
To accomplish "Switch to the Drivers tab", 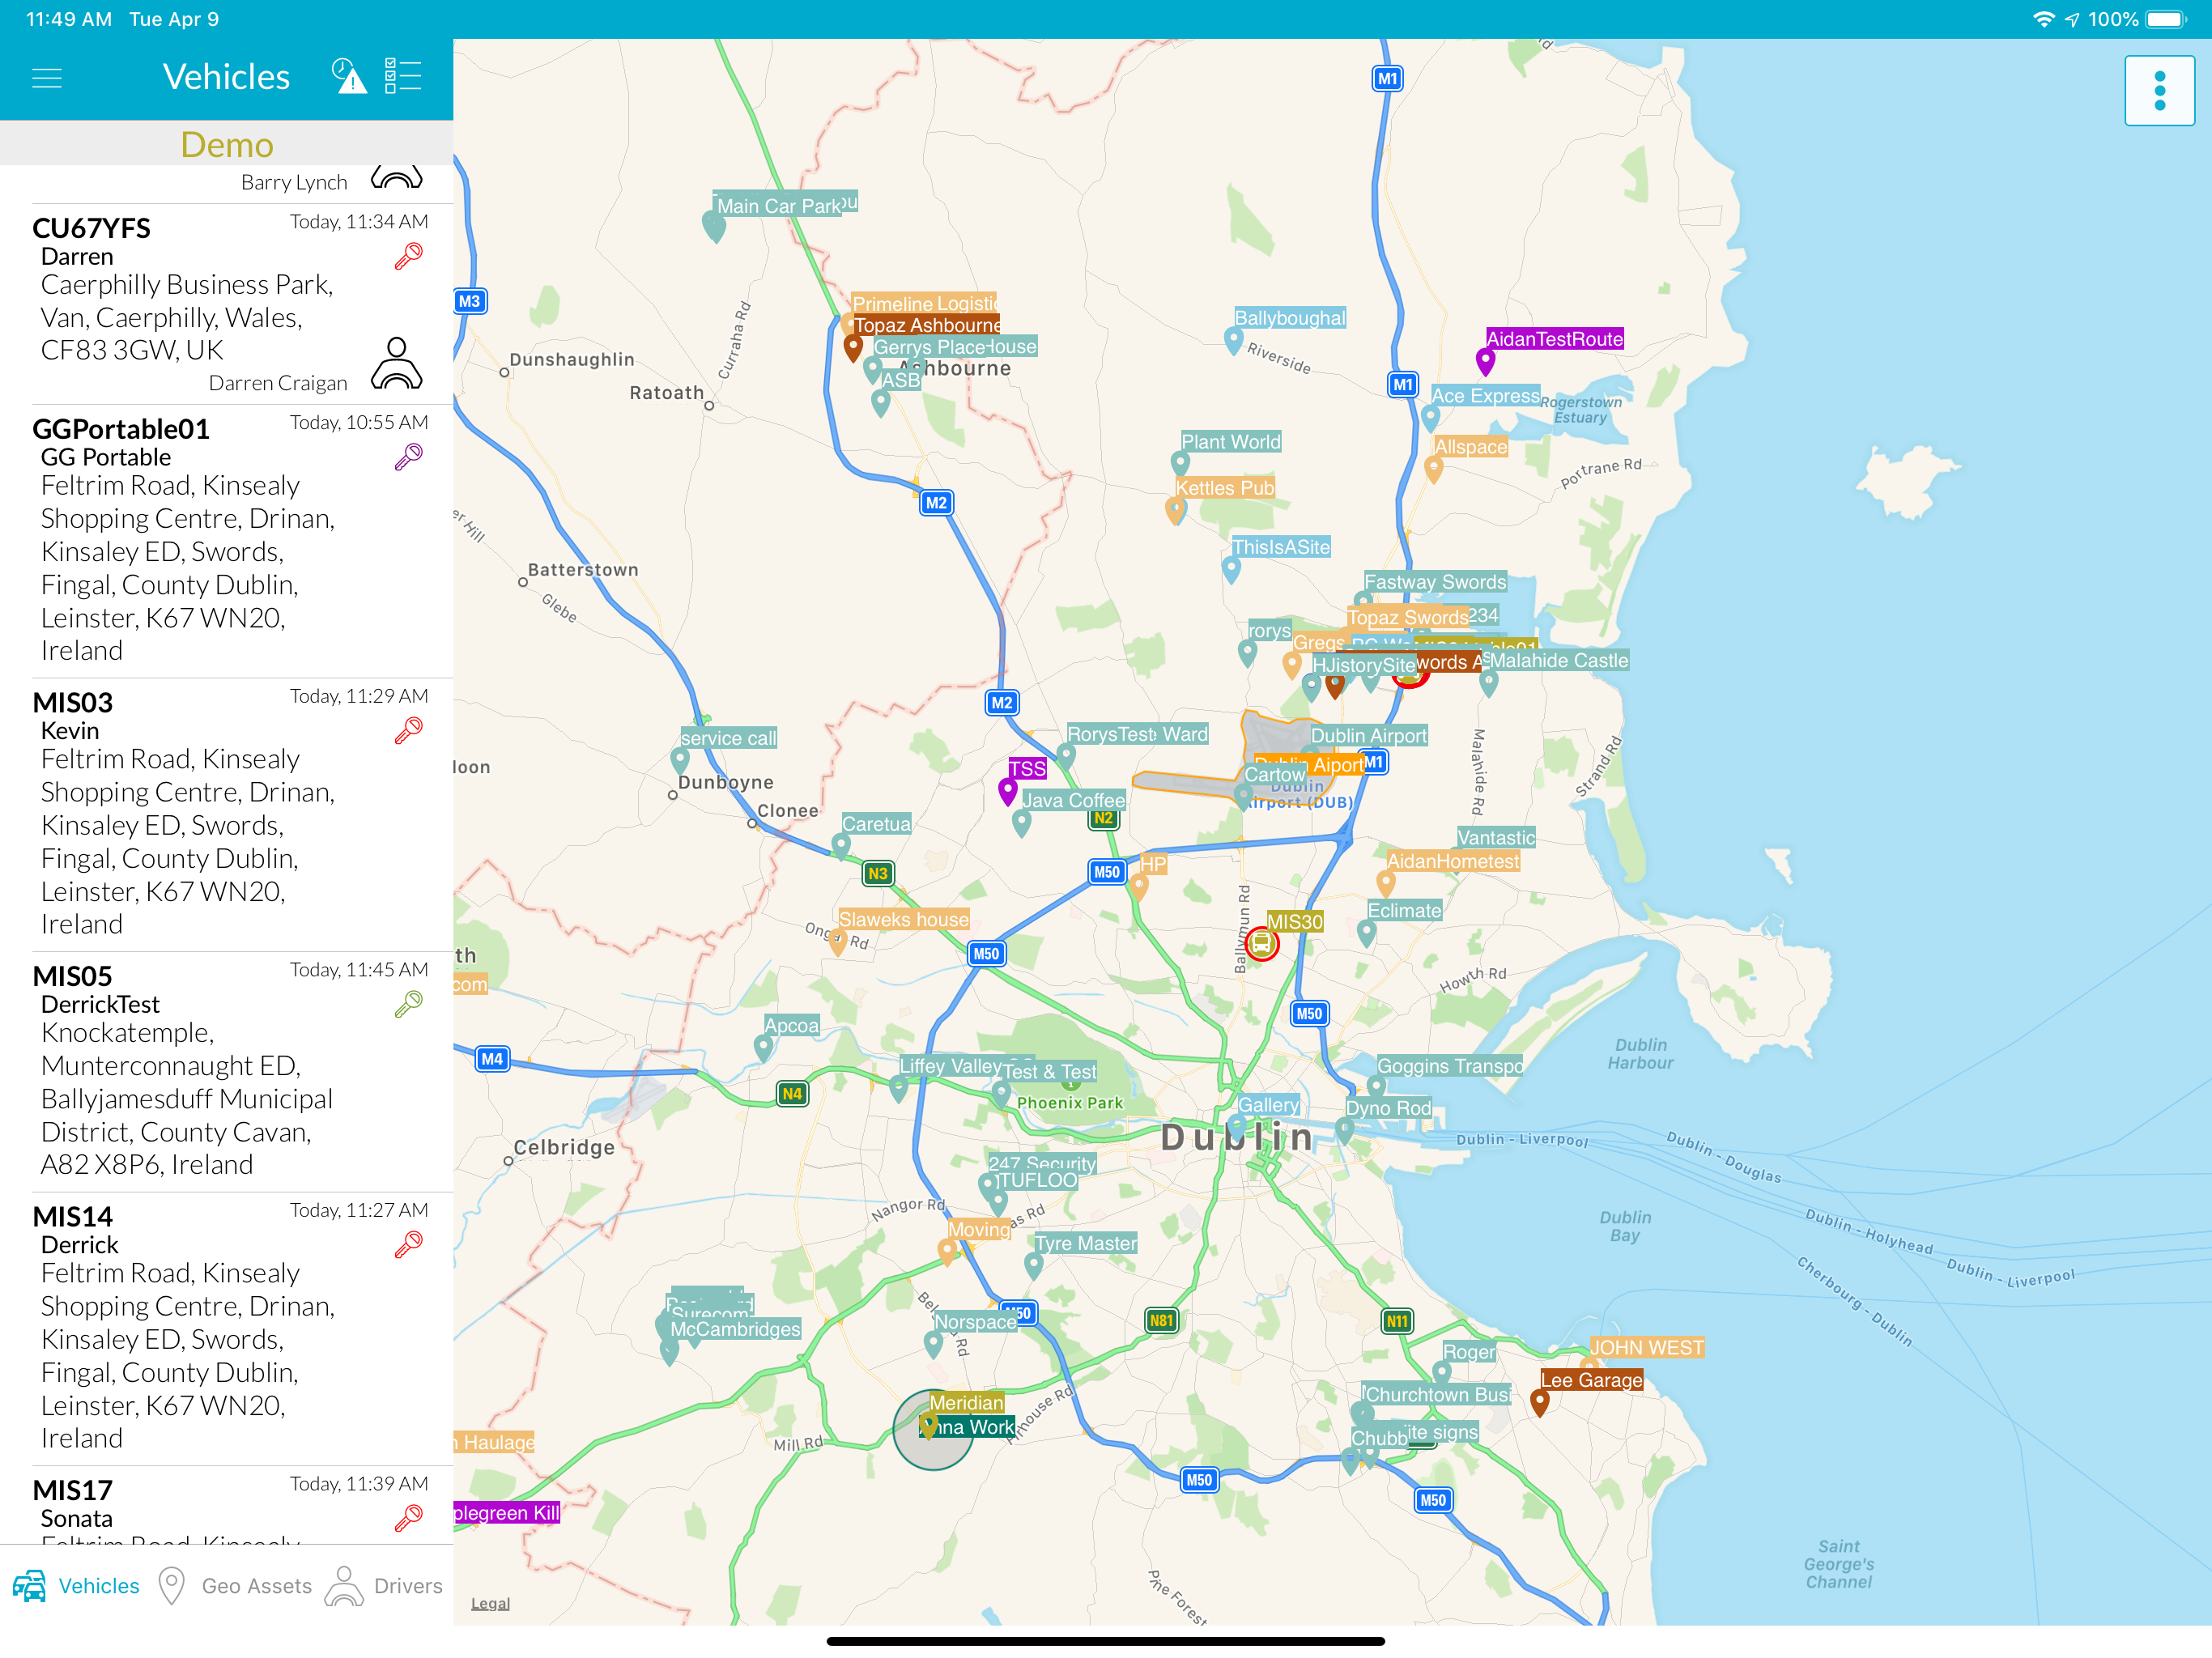I will click(384, 1586).
